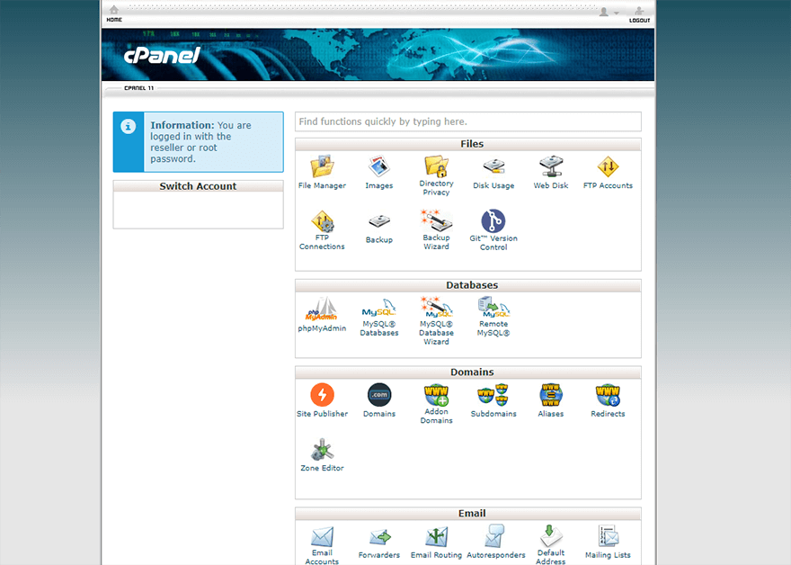The height and width of the screenshot is (565, 791).
Task: Open the Email Accounts envelope icon
Action: click(322, 537)
